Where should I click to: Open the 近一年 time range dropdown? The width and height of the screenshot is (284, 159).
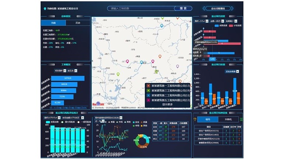100,121
